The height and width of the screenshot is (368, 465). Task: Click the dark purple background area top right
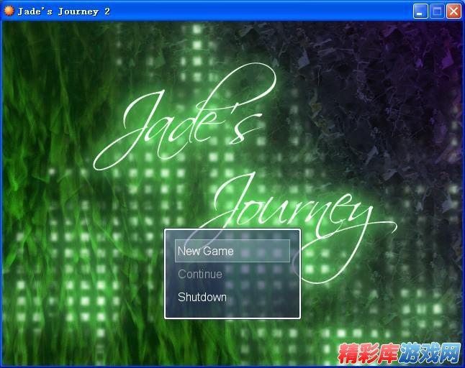click(425, 57)
